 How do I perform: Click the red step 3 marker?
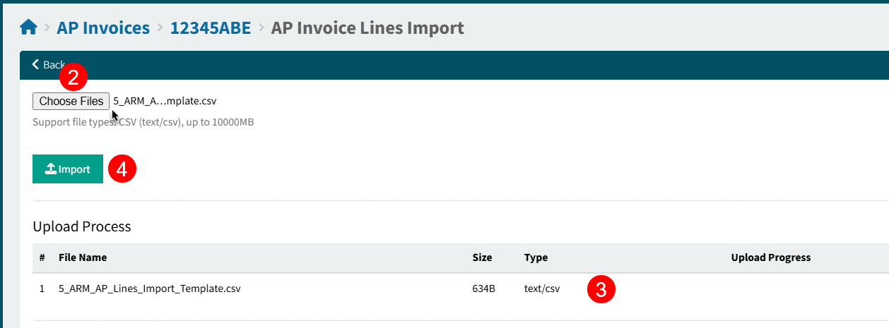click(x=601, y=289)
